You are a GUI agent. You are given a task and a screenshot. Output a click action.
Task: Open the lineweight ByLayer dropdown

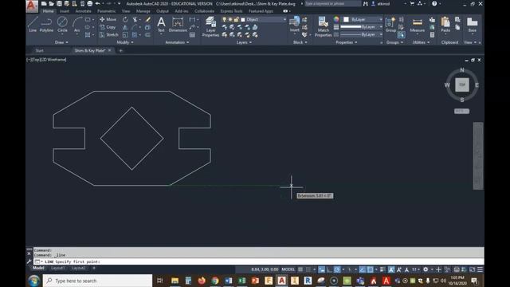click(x=362, y=27)
